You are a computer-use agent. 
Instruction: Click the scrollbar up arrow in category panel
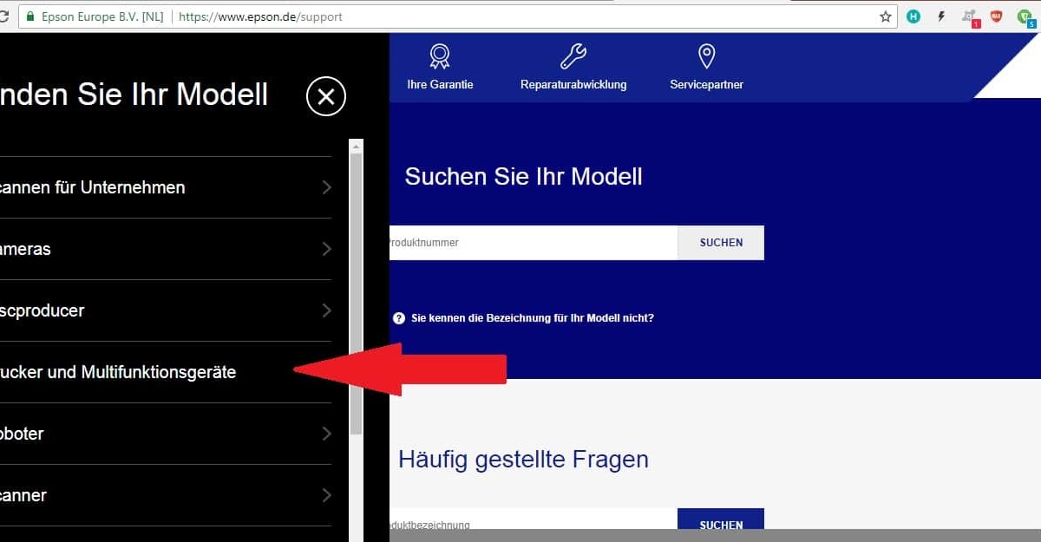pyautogui.click(x=356, y=147)
